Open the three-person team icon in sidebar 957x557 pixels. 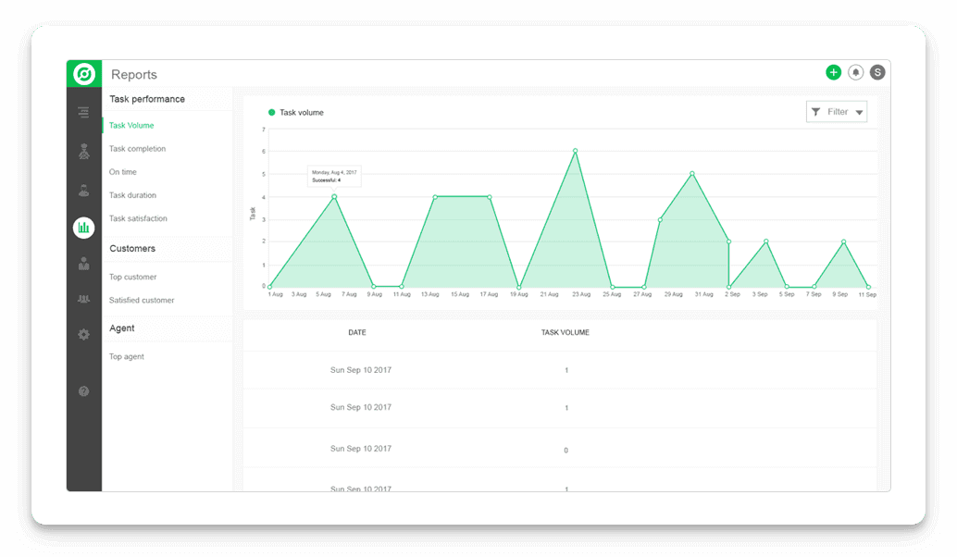point(84,299)
